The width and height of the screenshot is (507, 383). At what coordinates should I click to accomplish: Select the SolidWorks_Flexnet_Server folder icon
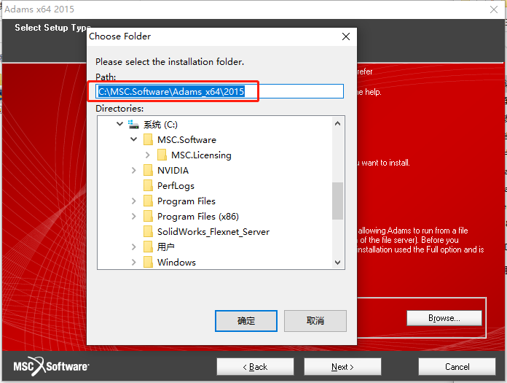pyautogui.click(x=148, y=231)
